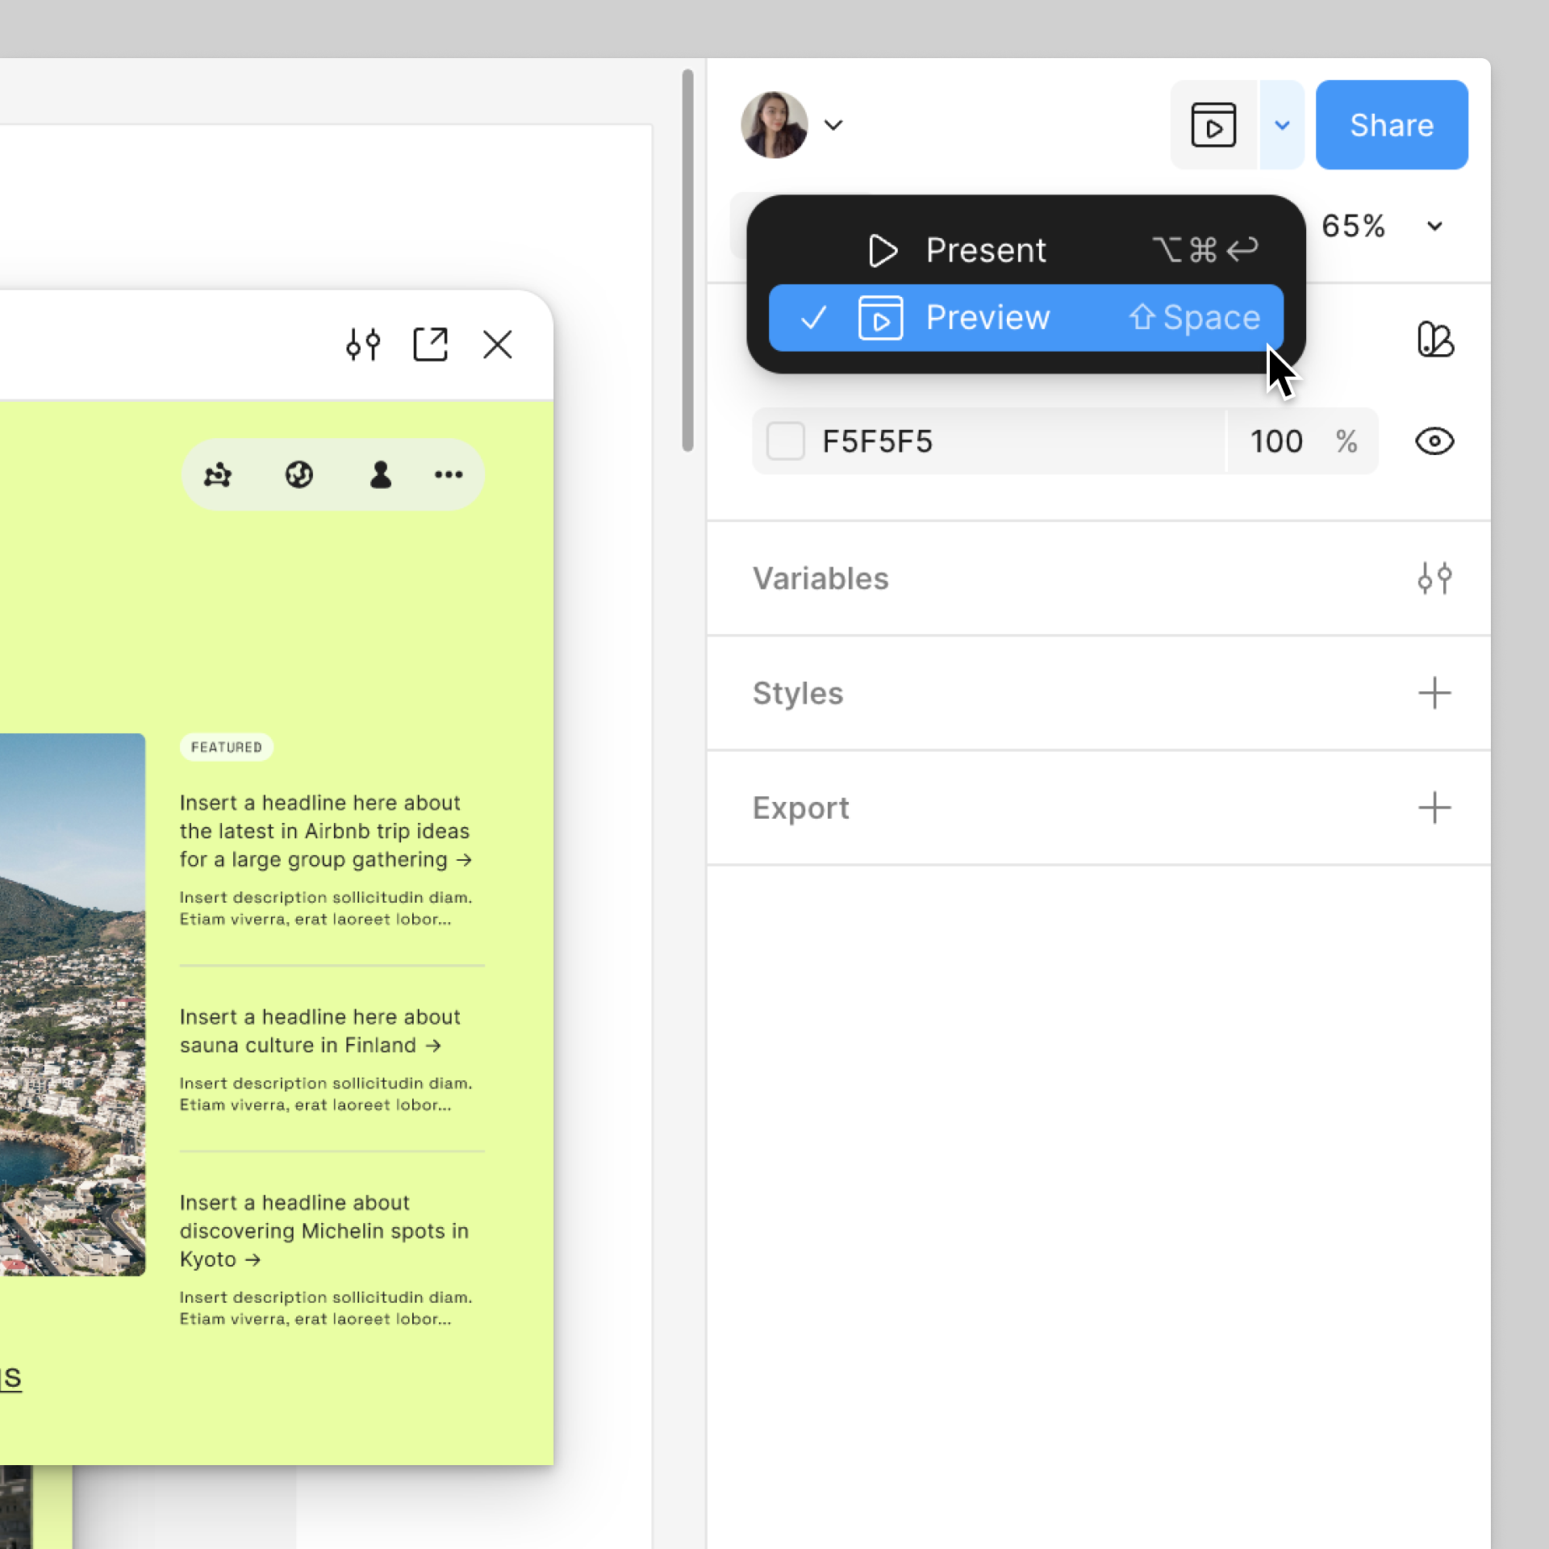
Task: Click the blue Share button
Action: 1391,125
